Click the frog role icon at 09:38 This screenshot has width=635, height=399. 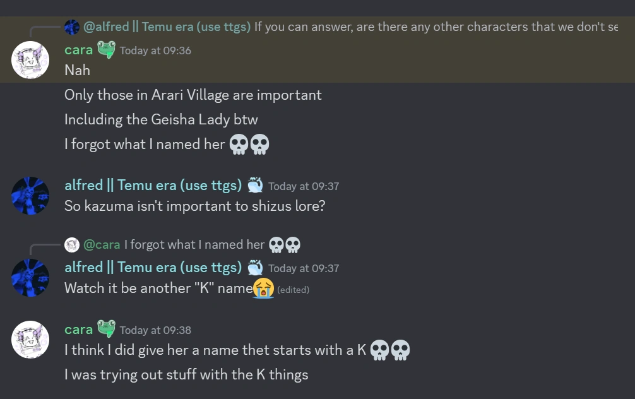(x=106, y=330)
